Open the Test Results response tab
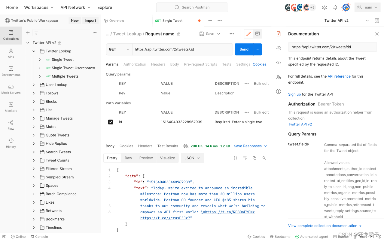 tap(168, 146)
